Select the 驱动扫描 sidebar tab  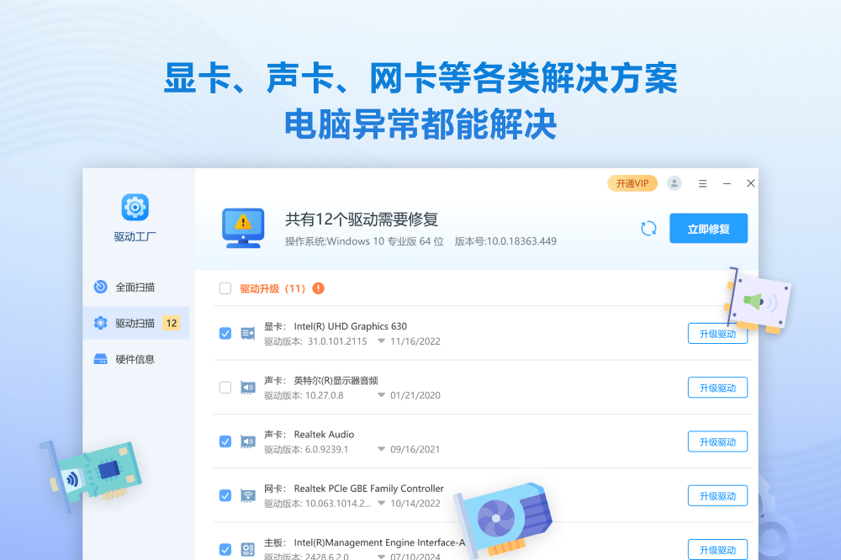(x=136, y=323)
